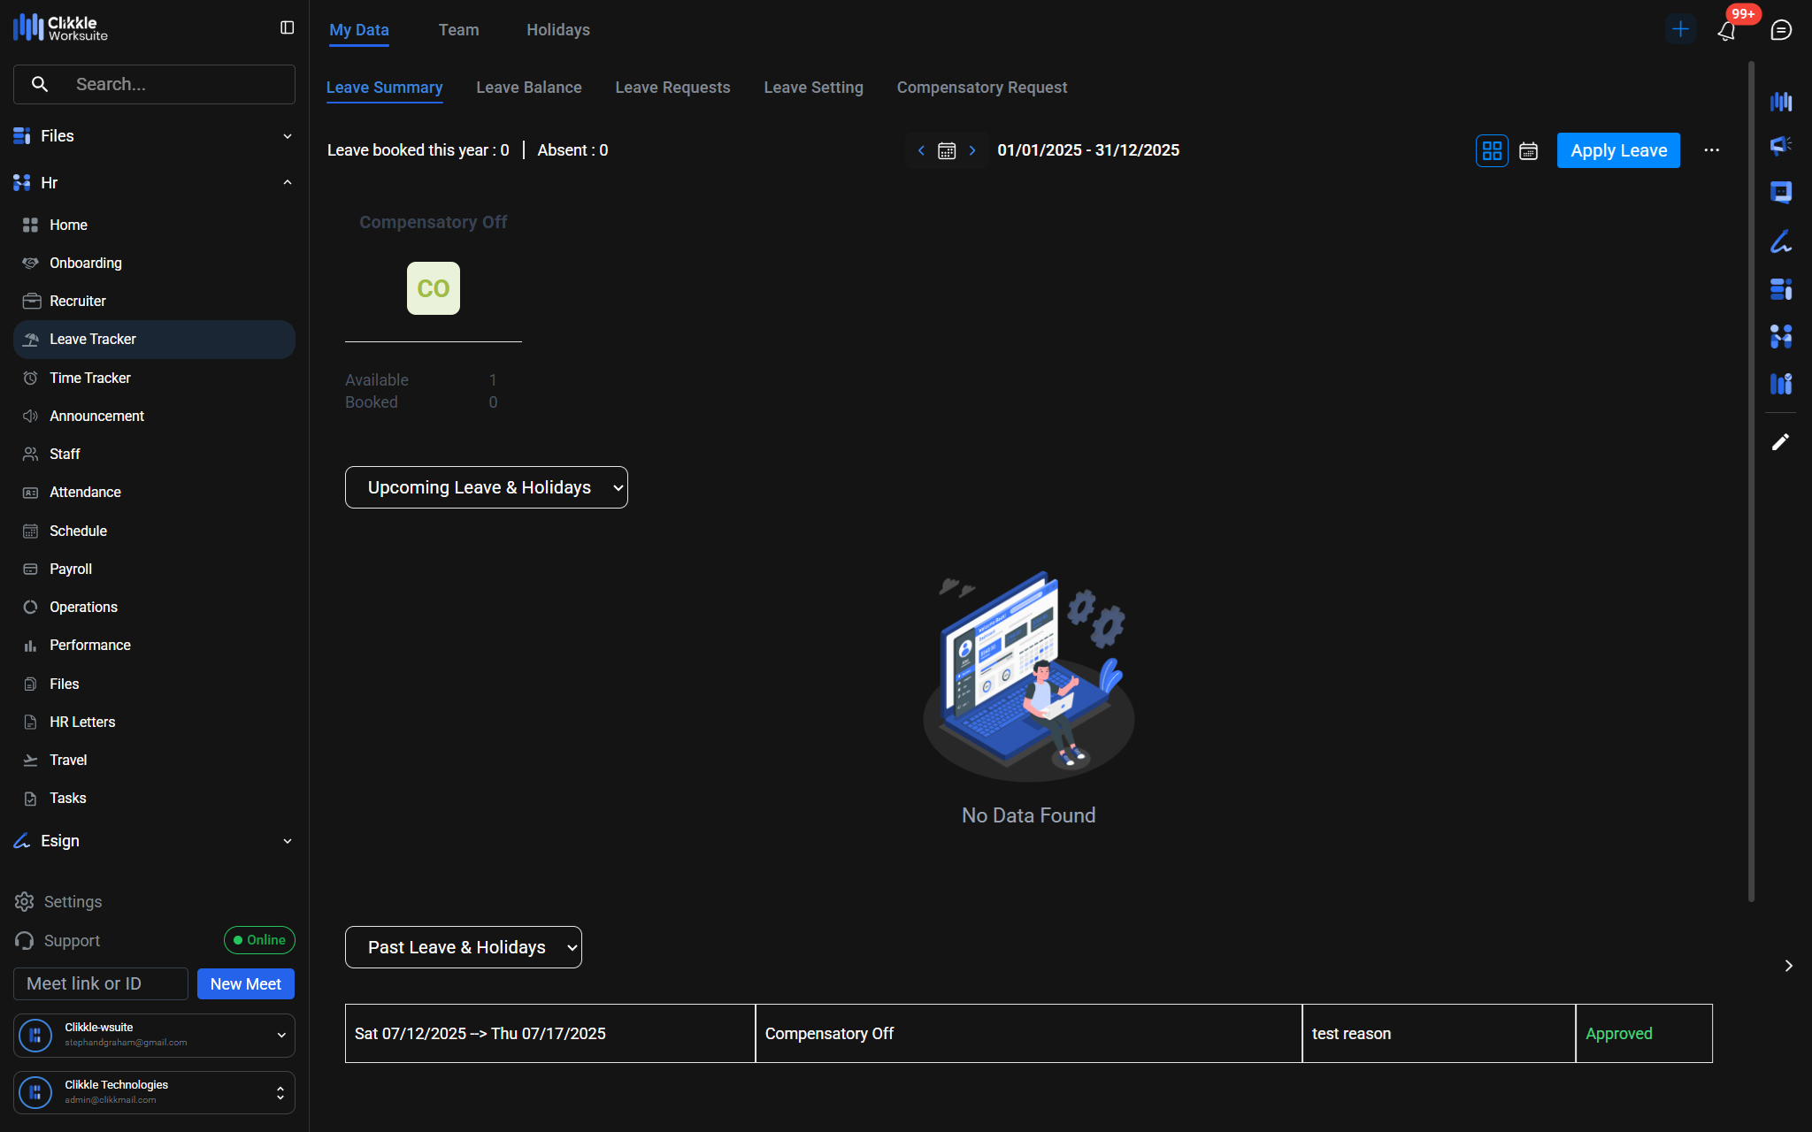Collapse the Hr menu section
This screenshot has width=1812, height=1132.
click(287, 183)
